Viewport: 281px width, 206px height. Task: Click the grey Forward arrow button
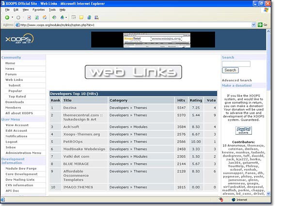18,17
